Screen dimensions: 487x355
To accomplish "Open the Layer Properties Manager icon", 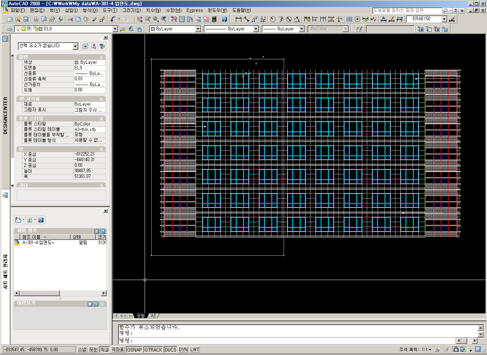I will point(10,29).
